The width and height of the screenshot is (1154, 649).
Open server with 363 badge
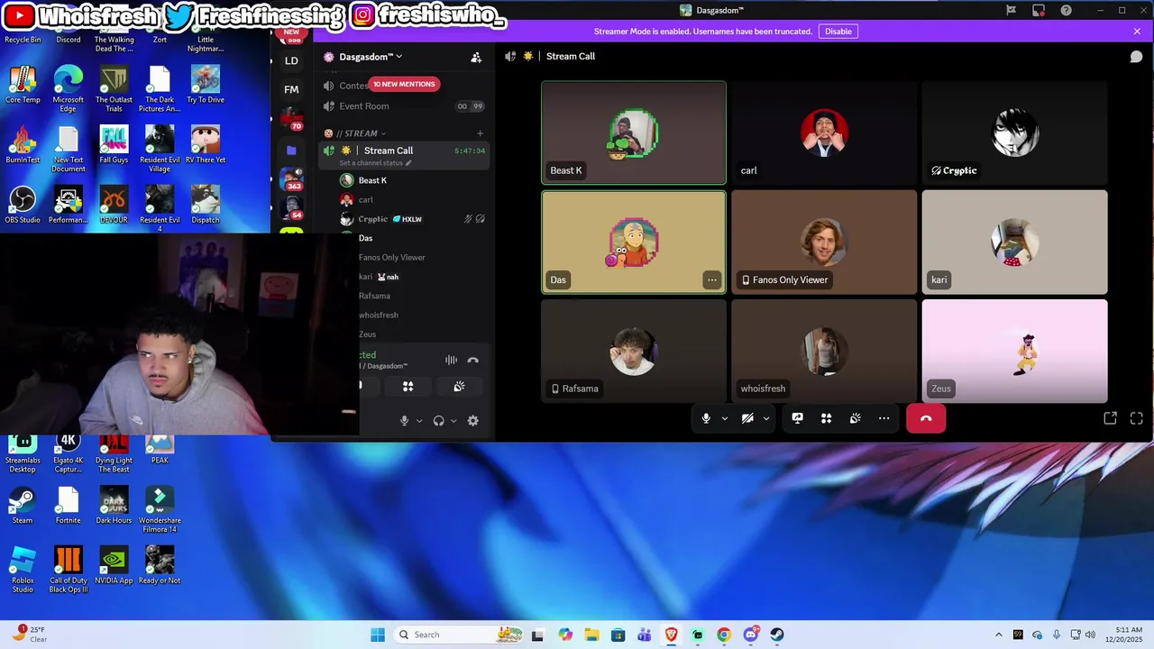[291, 178]
